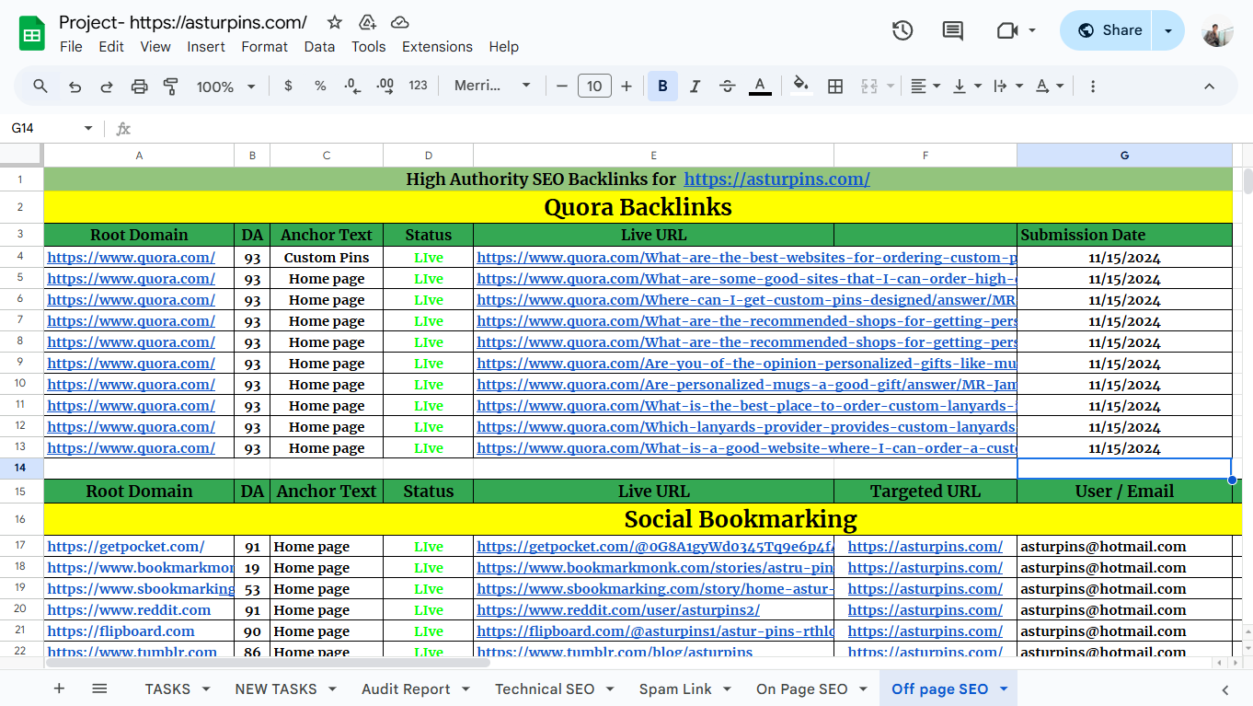
Task: Open the Borders menu
Action: click(835, 86)
